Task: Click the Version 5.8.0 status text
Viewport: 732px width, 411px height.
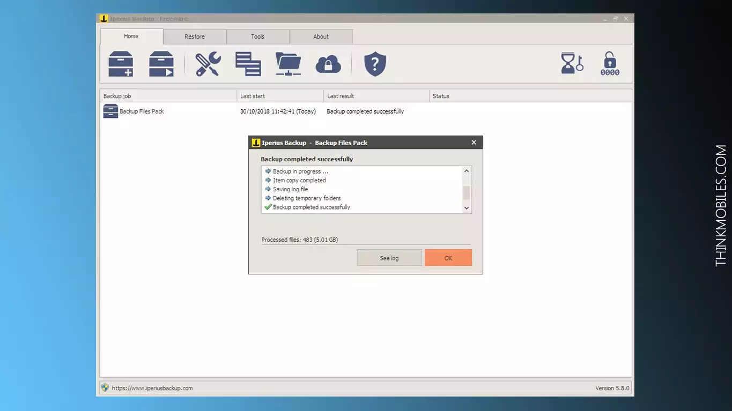Action: click(x=612, y=388)
